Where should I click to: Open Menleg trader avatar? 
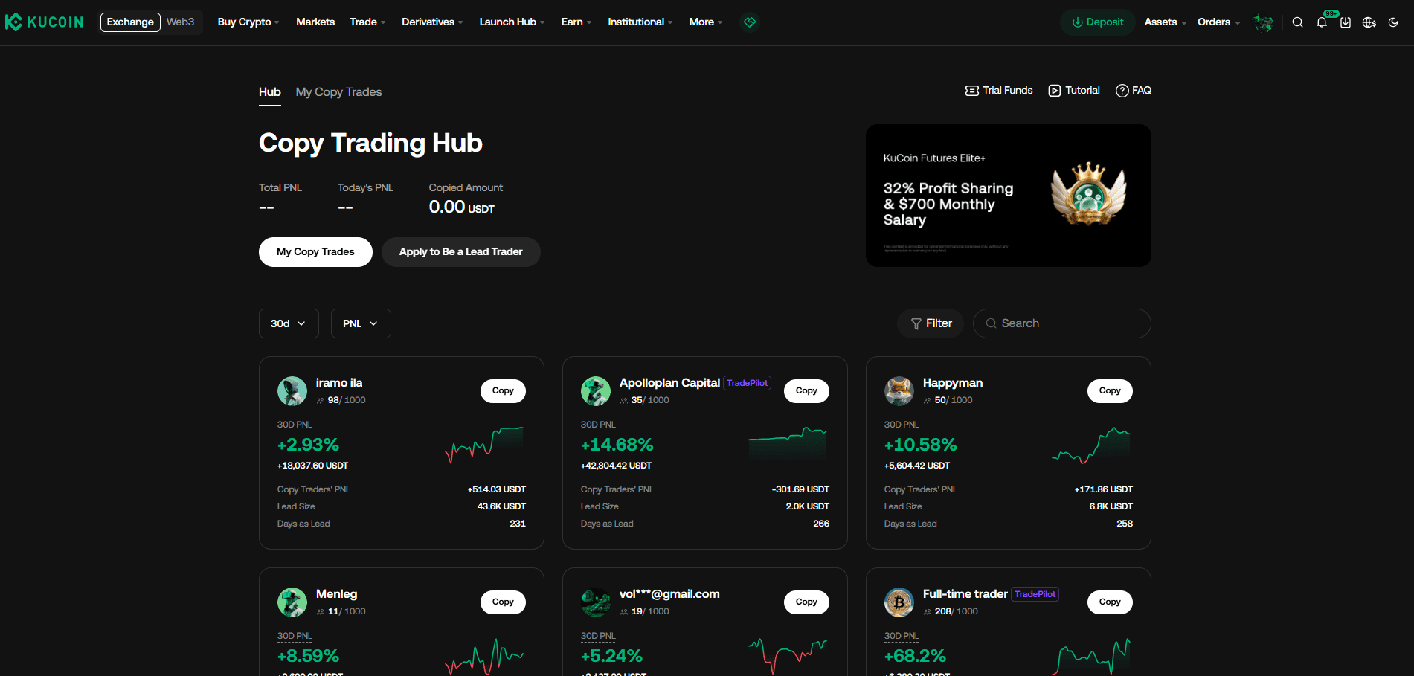point(292,602)
